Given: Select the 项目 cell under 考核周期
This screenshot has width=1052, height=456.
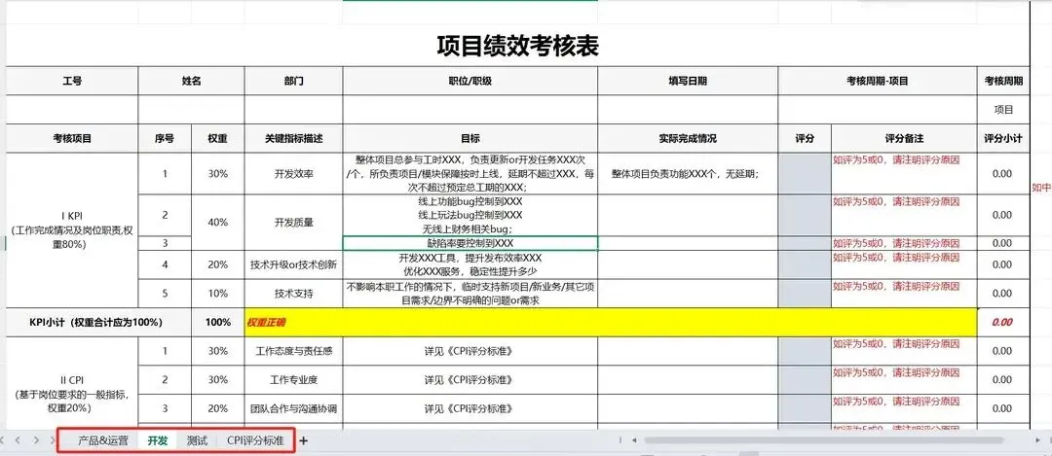Looking at the screenshot, I should 1003,110.
